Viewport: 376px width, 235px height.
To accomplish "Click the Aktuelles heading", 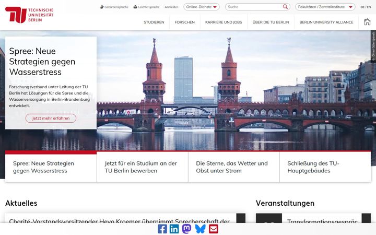I will [21, 203].
